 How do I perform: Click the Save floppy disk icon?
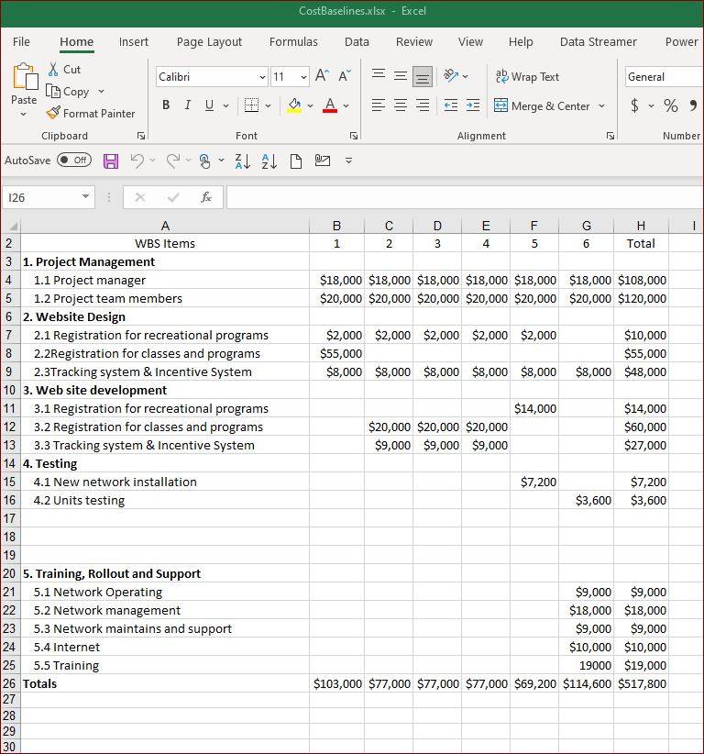111,161
